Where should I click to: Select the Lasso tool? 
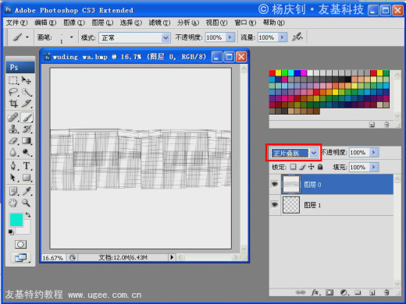coord(13,92)
